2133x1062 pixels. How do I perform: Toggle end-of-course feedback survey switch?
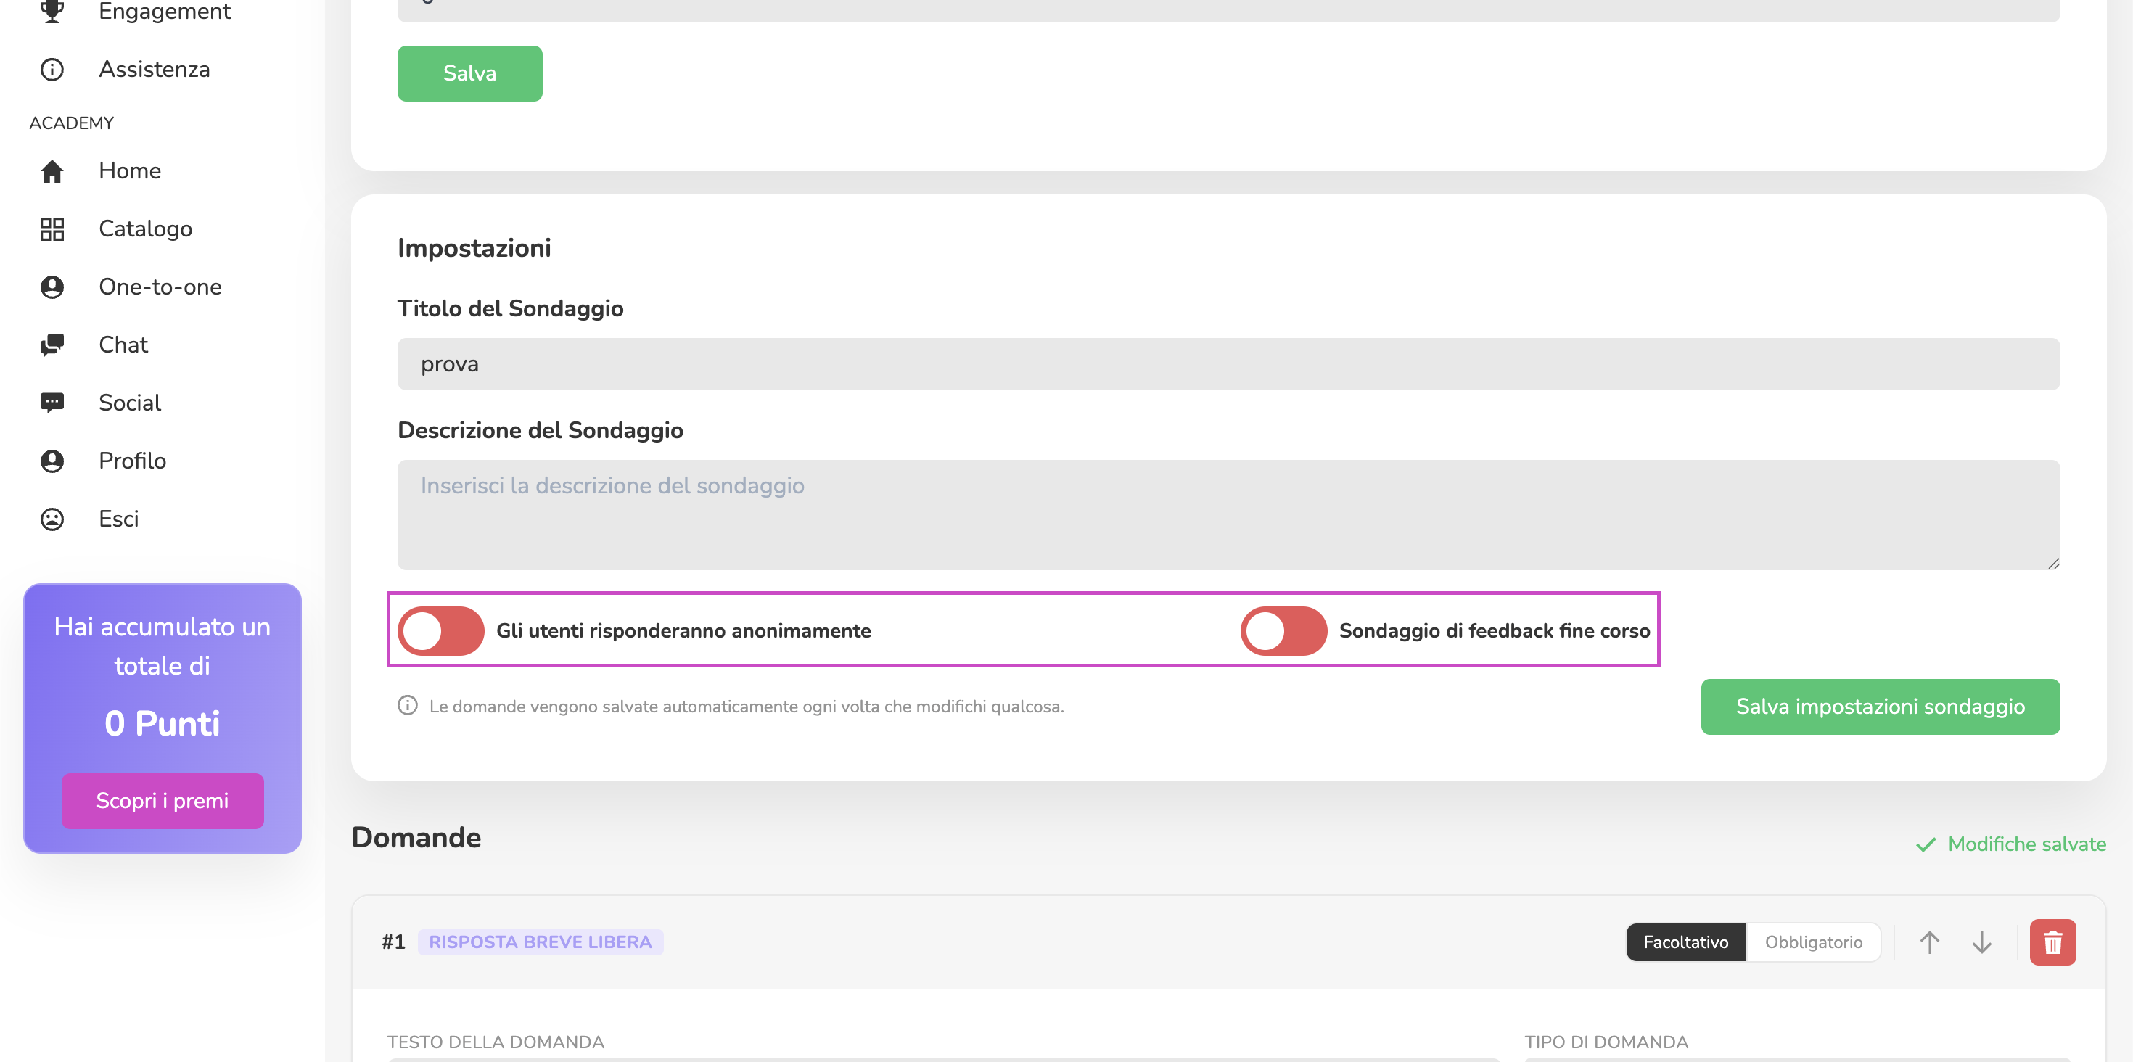point(1283,630)
